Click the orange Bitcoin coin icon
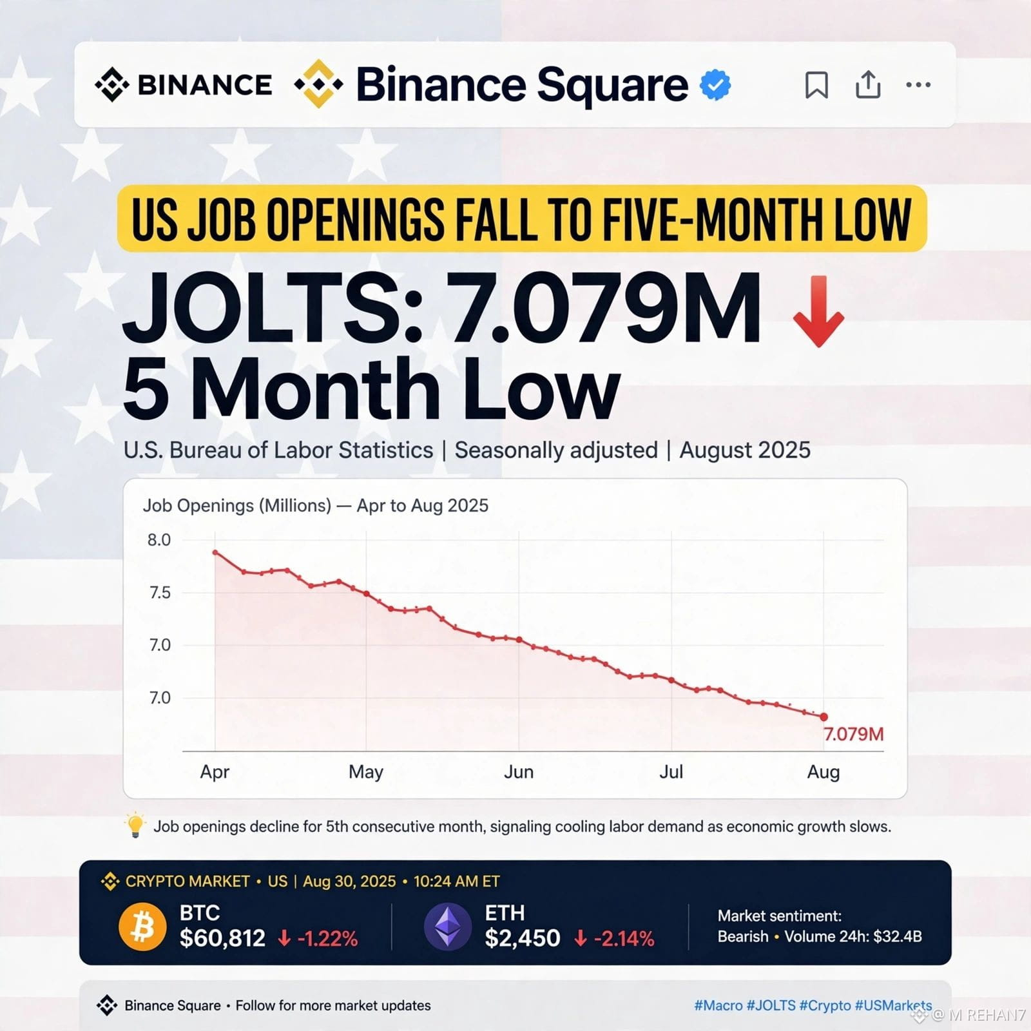Screen dimensions: 1031x1031 pos(142,927)
